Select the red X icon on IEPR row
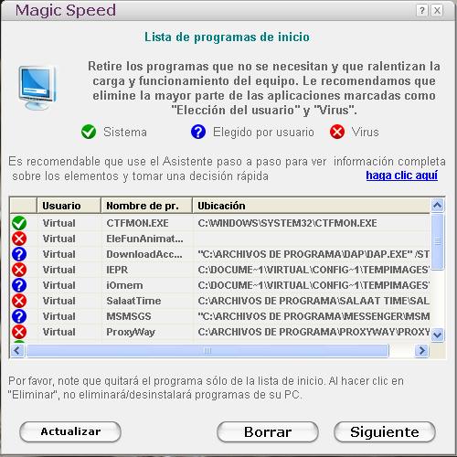This screenshot has height=457, width=457. pyautogui.click(x=19, y=270)
